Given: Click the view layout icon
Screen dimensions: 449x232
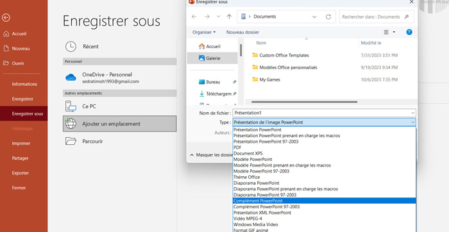Looking at the screenshot, I should point(386,32).
